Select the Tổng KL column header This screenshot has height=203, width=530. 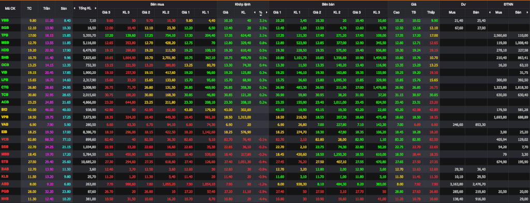(85, 8)
